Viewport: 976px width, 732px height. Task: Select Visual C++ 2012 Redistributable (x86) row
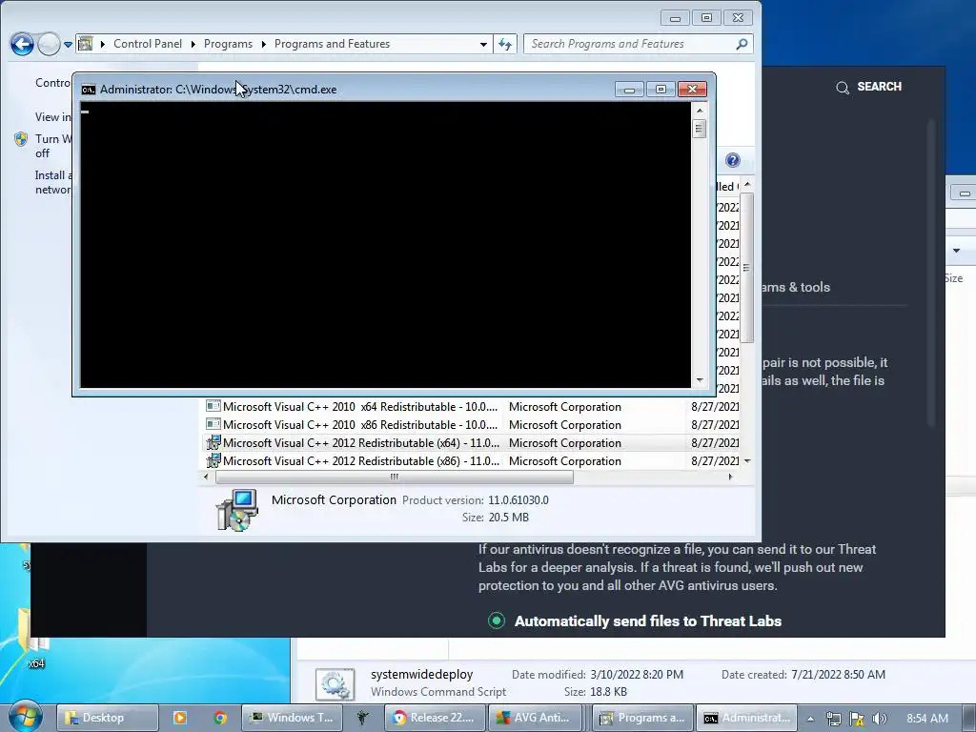[472, 460]
